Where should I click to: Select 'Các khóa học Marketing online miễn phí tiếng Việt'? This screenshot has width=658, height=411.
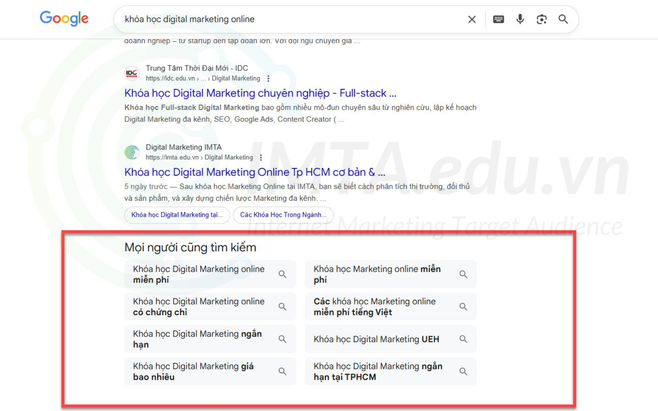[x=391, y=307]
